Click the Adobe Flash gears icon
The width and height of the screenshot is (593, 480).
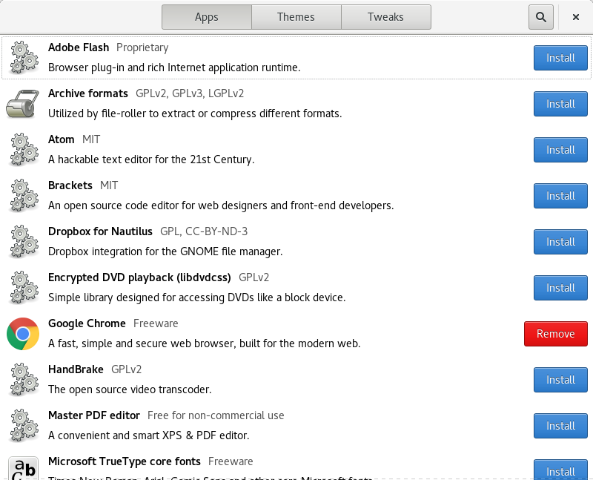click(x=23, y=58)
